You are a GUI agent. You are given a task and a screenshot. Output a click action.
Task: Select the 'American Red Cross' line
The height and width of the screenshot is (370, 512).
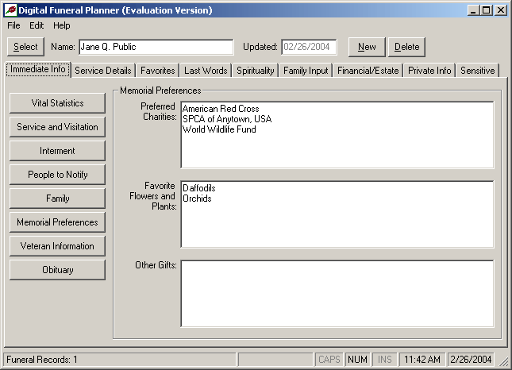tap(221, 109)
